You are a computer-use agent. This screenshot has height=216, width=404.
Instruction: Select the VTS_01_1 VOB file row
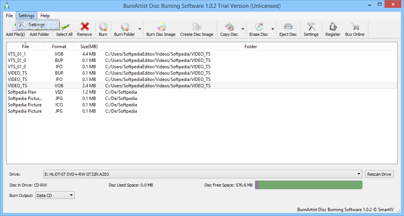[x=202, y=54]
